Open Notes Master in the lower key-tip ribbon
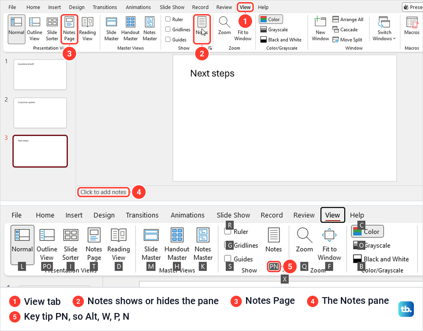423x331 pixels. [203, 244]
